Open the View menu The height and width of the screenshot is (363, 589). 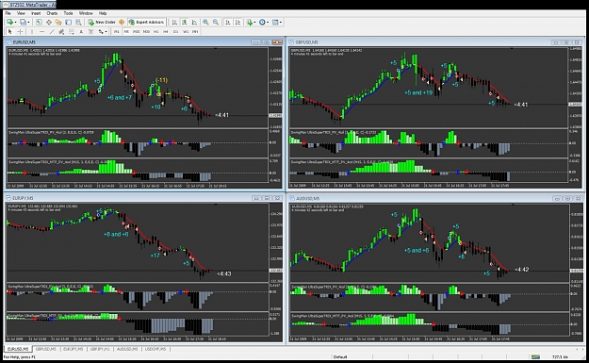[x=21, y=13]
